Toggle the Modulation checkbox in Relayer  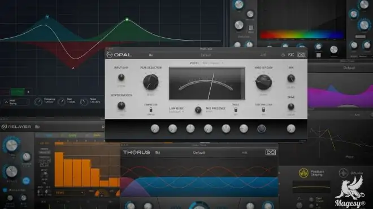coord(5,190)
